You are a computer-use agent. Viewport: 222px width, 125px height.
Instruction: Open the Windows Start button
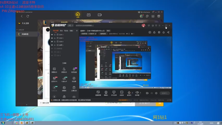3,123
